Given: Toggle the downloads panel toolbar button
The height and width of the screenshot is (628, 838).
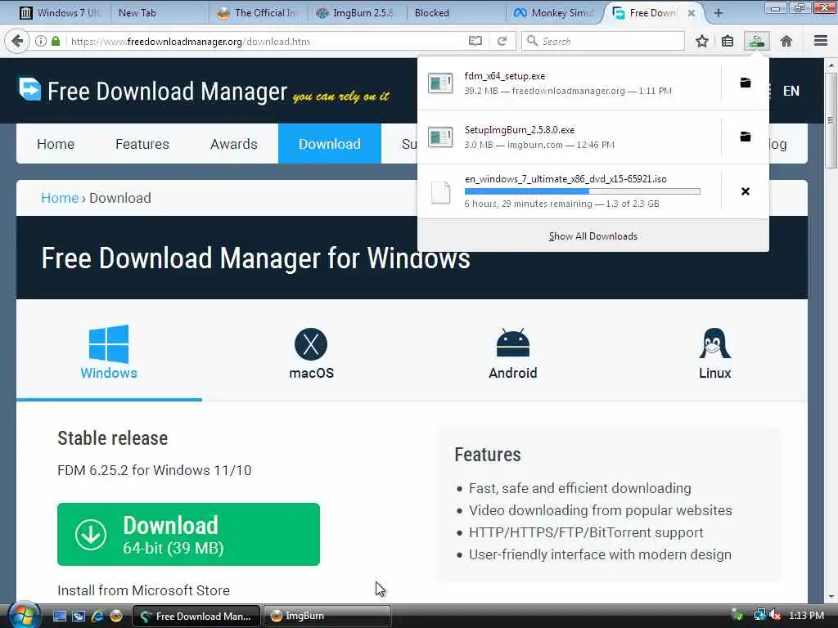Looking at the screenshot, I should pos(756,41).
